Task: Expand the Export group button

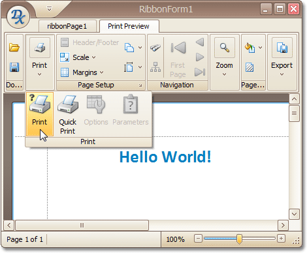Action: click(282, 62)
